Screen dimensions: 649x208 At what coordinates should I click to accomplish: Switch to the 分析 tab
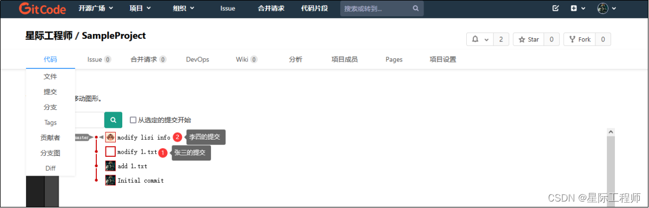coord(296,59)
